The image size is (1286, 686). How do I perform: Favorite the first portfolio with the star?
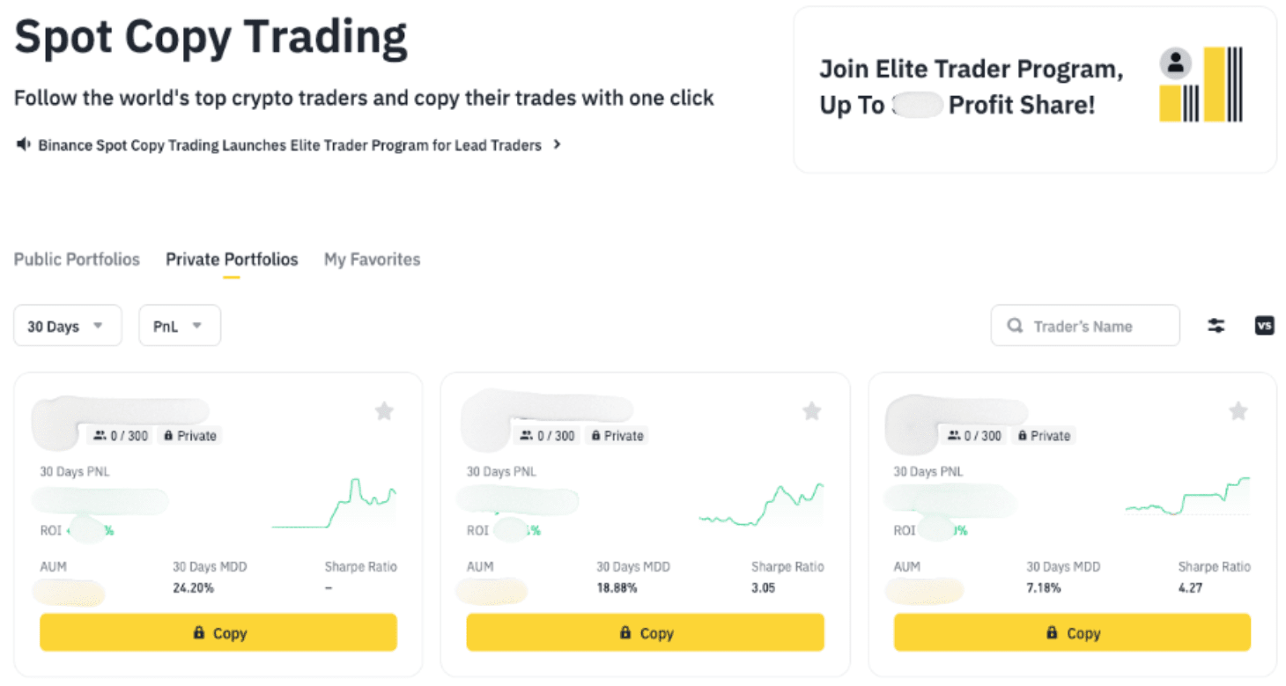point(384,411)
